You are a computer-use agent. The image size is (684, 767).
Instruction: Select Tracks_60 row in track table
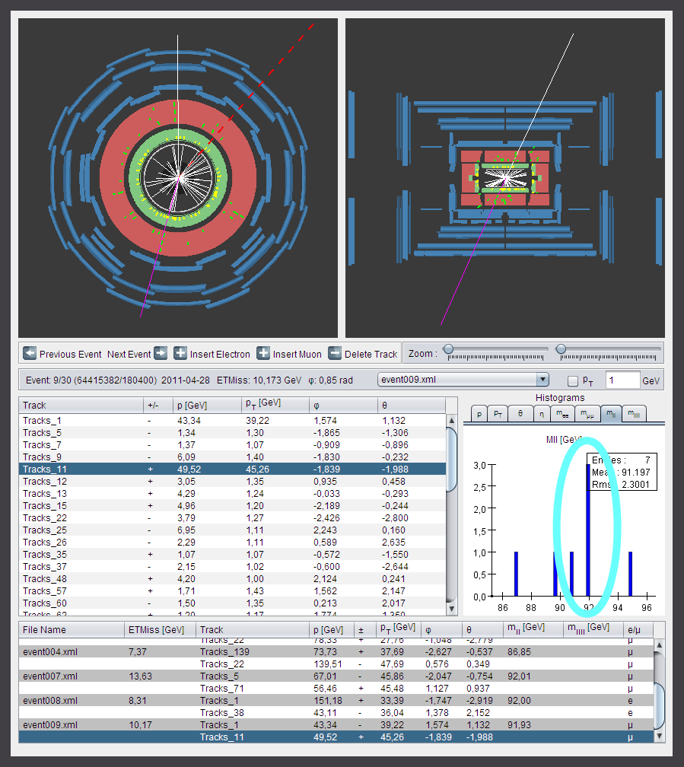(232, 603)
